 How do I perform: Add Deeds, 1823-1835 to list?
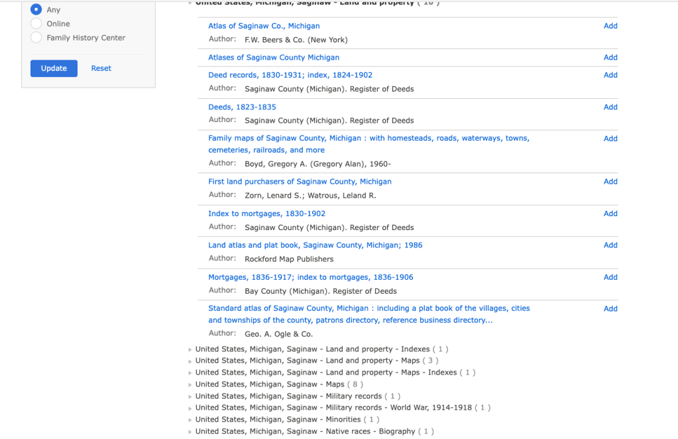tap(610, 107)
